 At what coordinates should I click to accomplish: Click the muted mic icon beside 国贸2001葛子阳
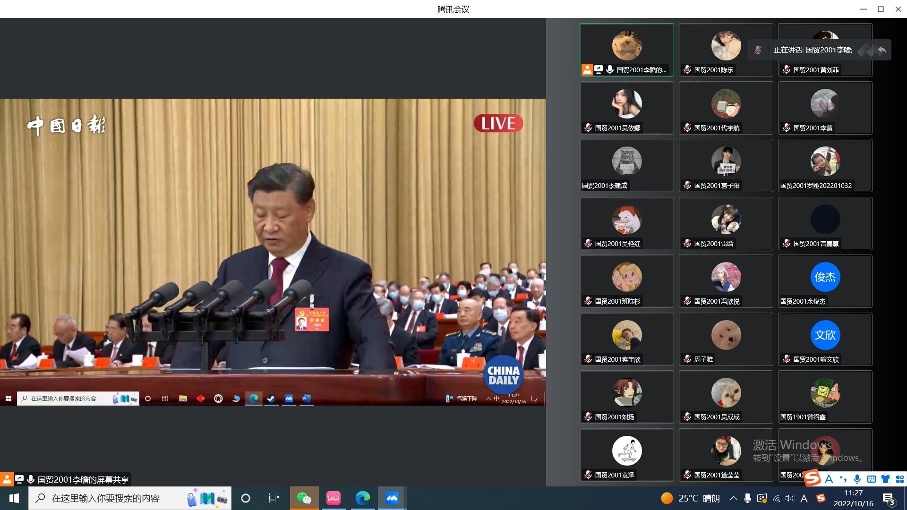pyautogui.click(x=687, y=186)
